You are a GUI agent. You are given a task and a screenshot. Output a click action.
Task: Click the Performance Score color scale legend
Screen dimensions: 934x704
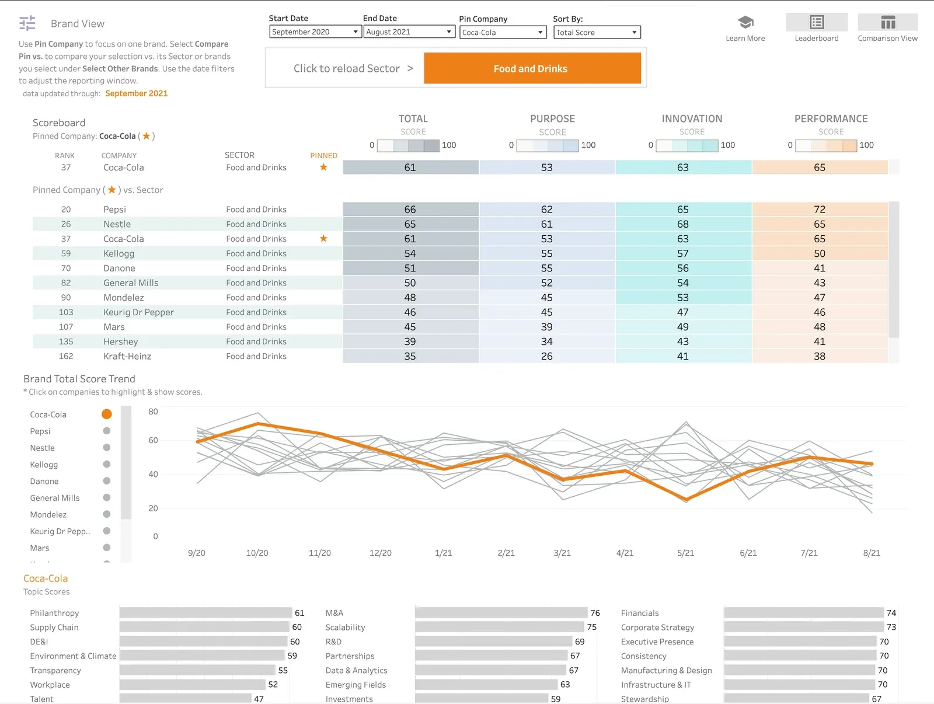point(826,145)
